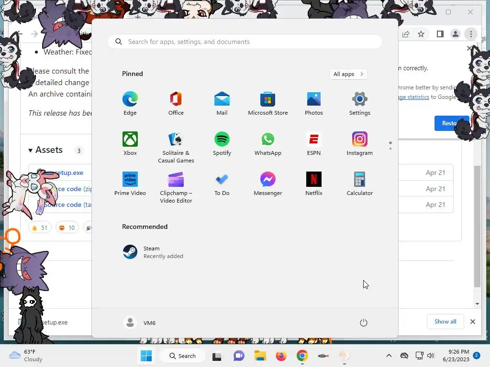
Task: Open the Chat app on taskbar
Action: [239, 356]
